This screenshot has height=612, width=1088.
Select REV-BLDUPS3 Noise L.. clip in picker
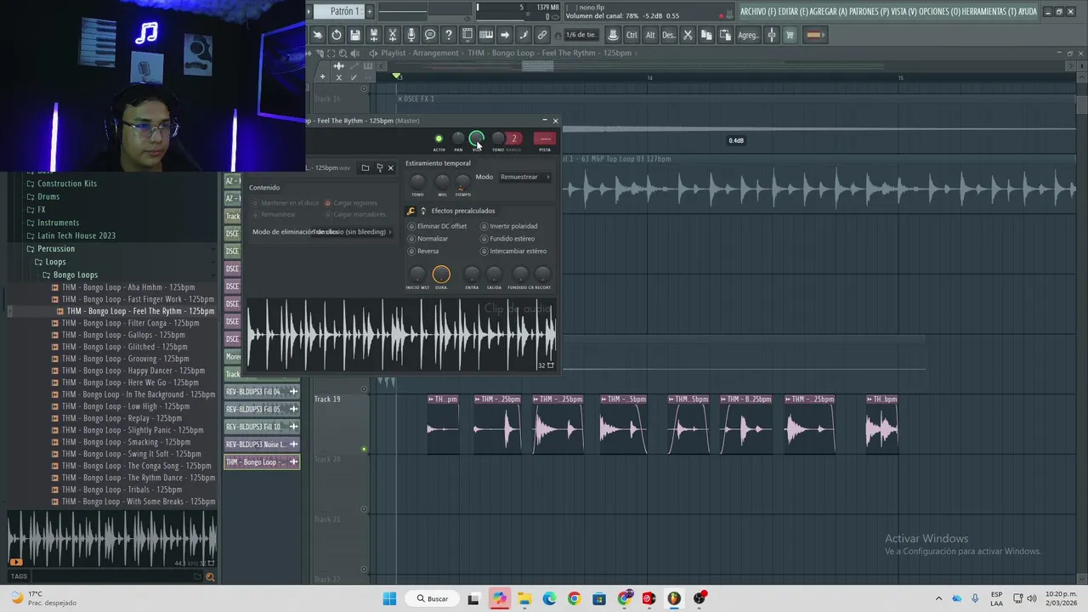click(x=262, y=445)
